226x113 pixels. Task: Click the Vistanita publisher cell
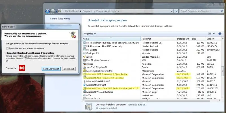[146, 53]
